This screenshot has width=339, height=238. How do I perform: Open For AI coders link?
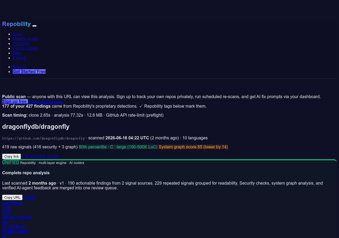pyautogui.click(x=25, y=48)
